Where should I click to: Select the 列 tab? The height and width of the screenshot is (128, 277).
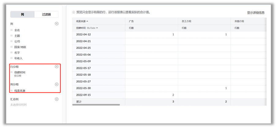click(22, 14)
